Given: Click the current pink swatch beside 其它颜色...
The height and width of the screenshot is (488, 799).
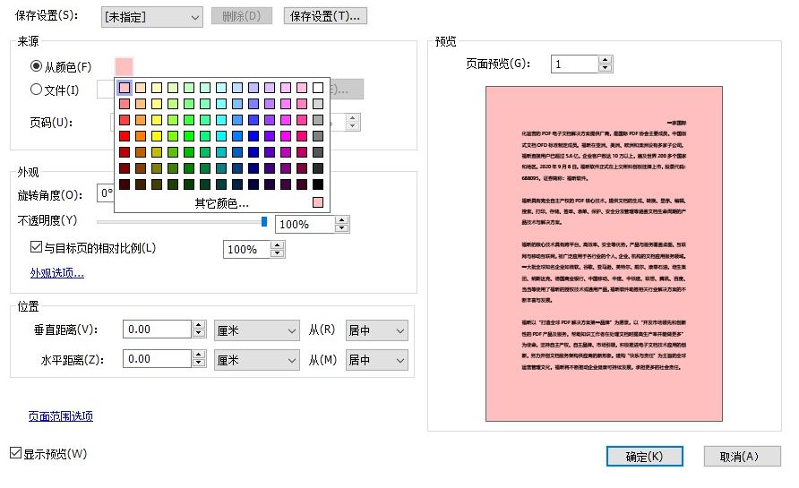Looking at the screenshot, I should [318, 202].
